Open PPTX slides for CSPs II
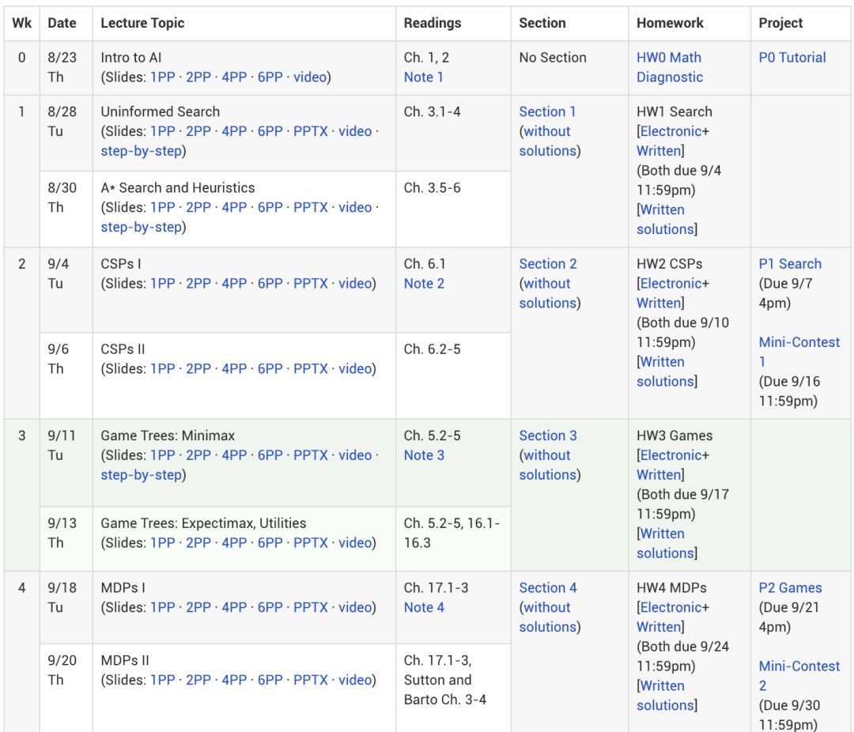854x732 pixels. pos(311,368)
